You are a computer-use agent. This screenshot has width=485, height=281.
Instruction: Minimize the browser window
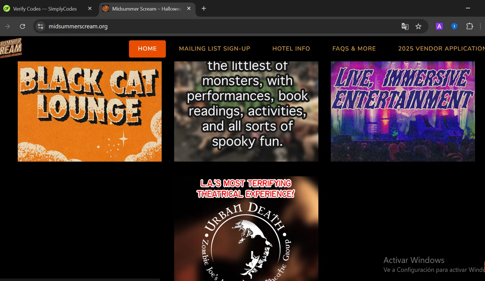click(x=468, y=8)
